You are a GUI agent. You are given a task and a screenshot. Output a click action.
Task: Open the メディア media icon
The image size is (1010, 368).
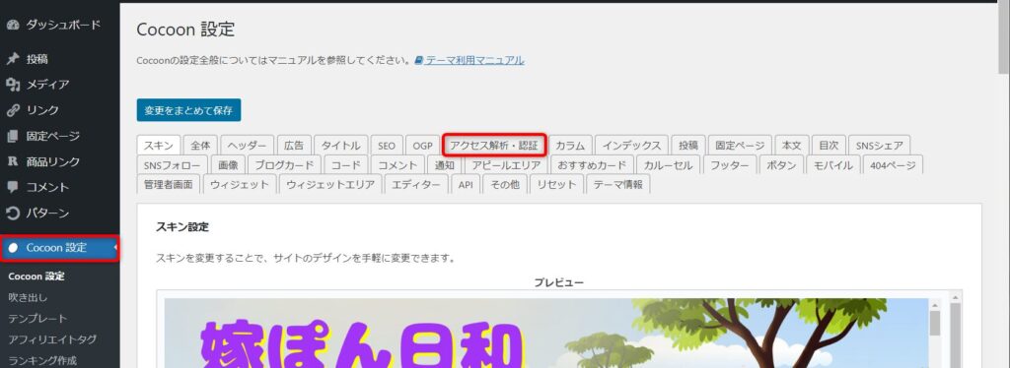(13, 85)
